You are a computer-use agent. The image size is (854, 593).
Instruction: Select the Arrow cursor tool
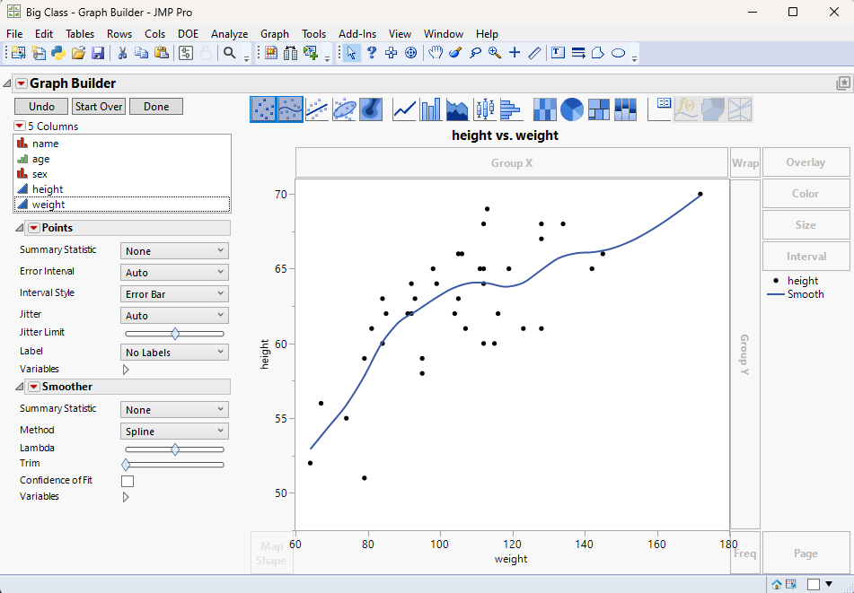(352, 53)
